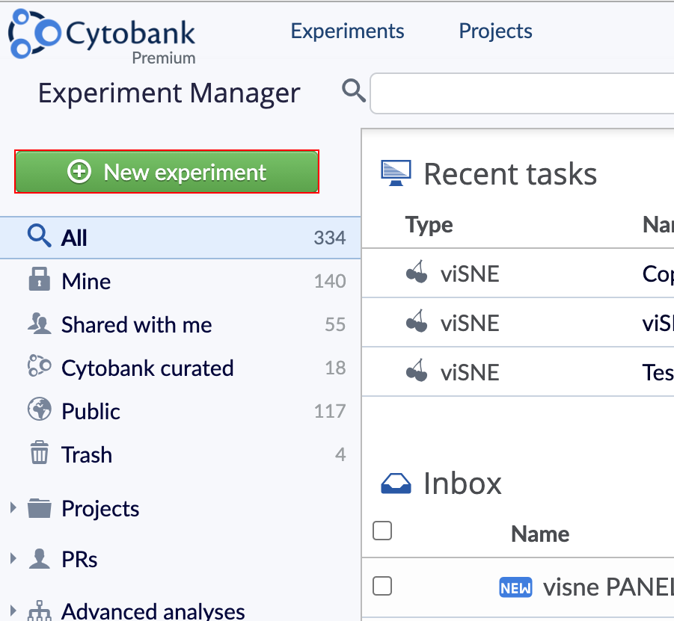
Task: Click the 334 count next to All
Action: tap(330, 238)
